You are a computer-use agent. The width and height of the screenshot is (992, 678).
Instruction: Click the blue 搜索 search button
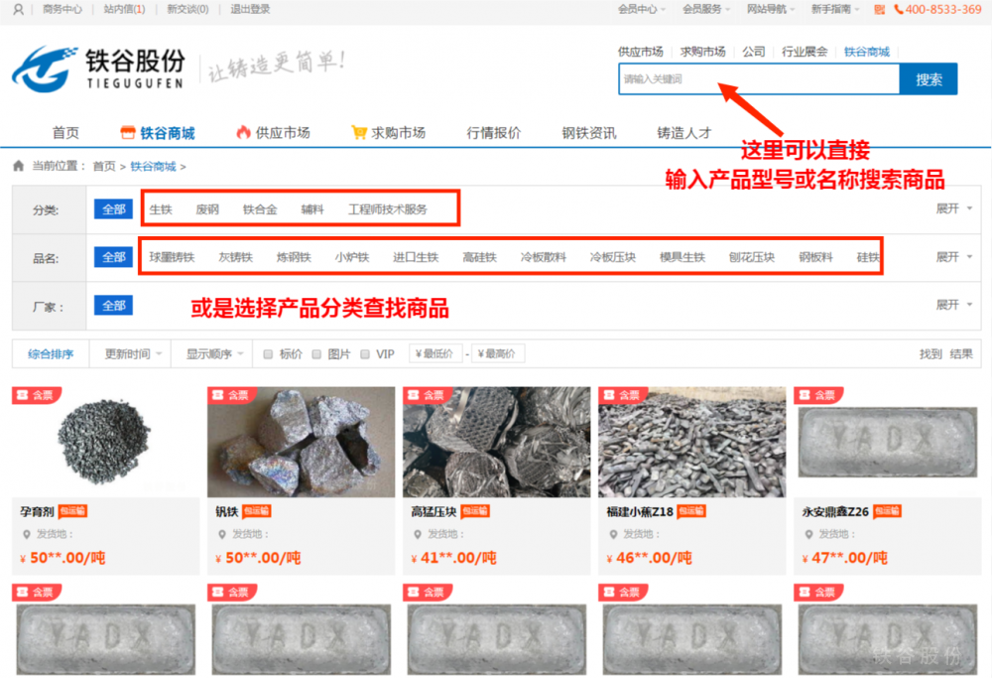point(929,79)
